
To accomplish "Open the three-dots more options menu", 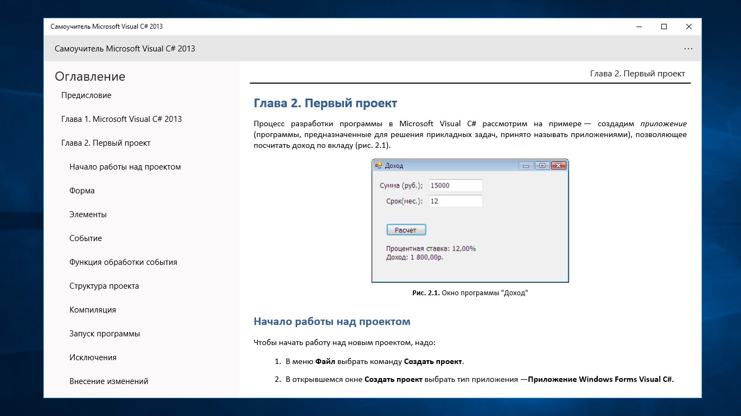I will point(688,49).
